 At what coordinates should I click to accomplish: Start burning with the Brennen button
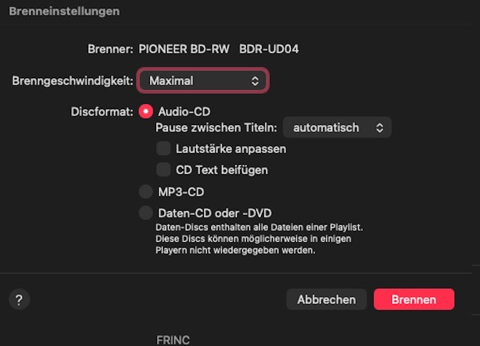point(413,300)
